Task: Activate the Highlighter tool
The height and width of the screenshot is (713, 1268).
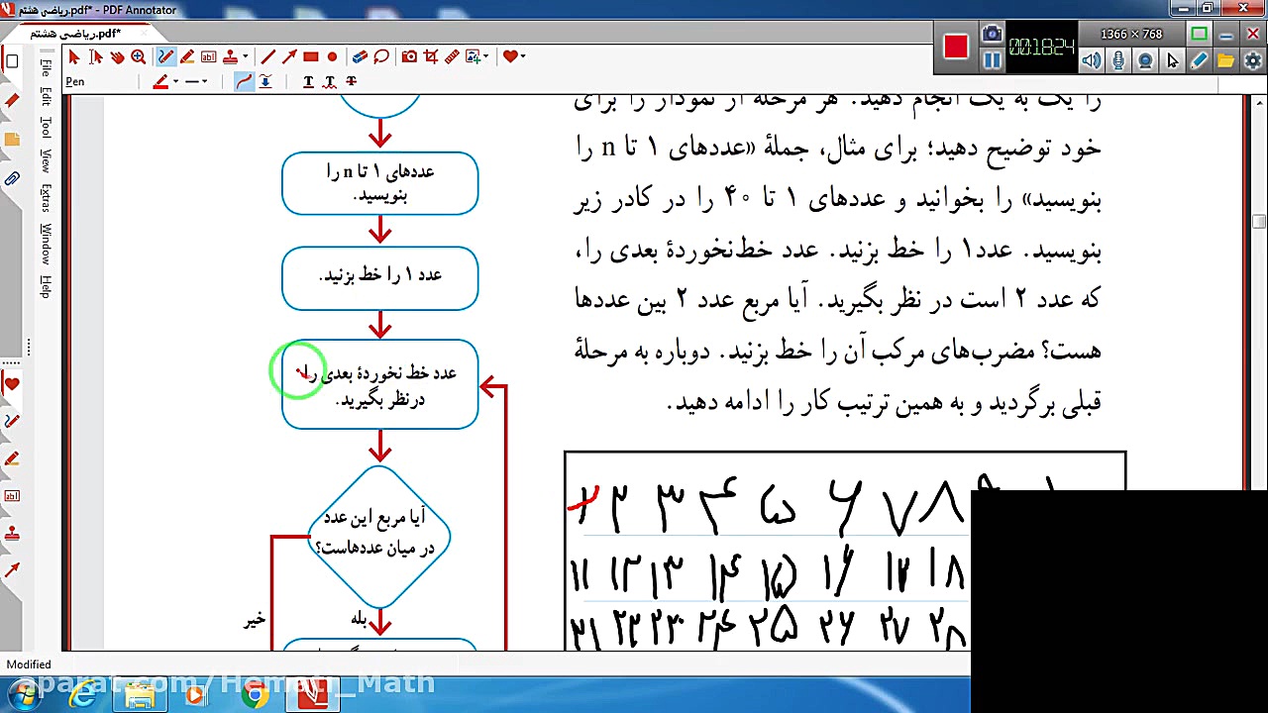Action: (x=189, y=56)
